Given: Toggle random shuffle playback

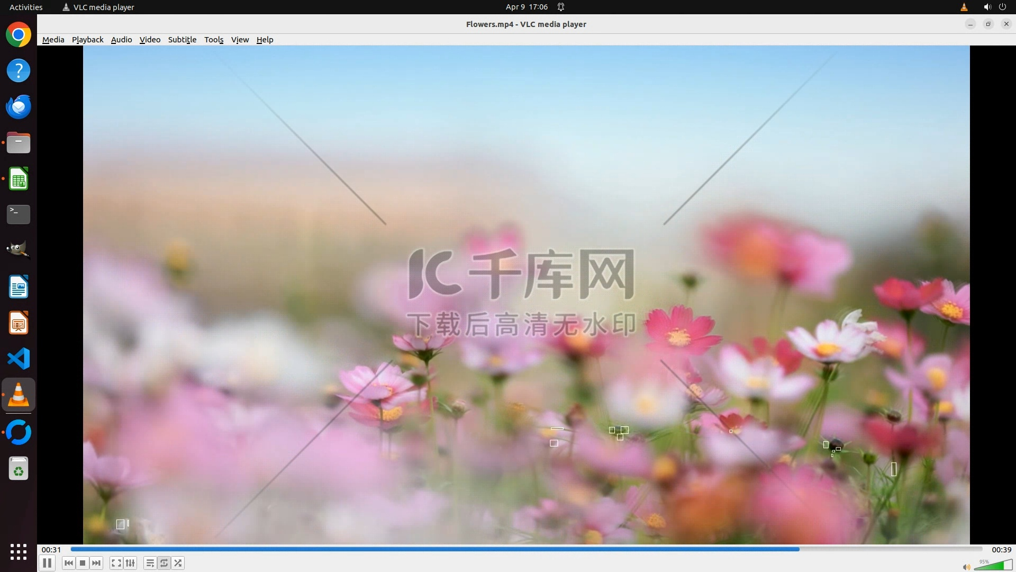Looking at the screenshot, I should pos(178,563).
